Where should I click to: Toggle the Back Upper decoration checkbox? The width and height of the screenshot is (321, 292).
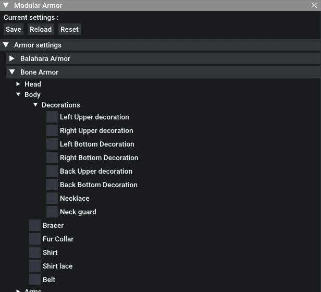pos(52,171)
